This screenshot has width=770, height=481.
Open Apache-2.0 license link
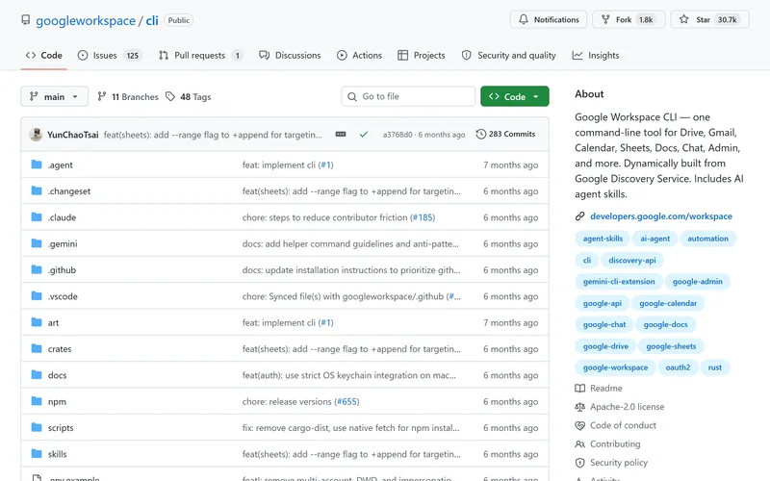coord(620,407)
